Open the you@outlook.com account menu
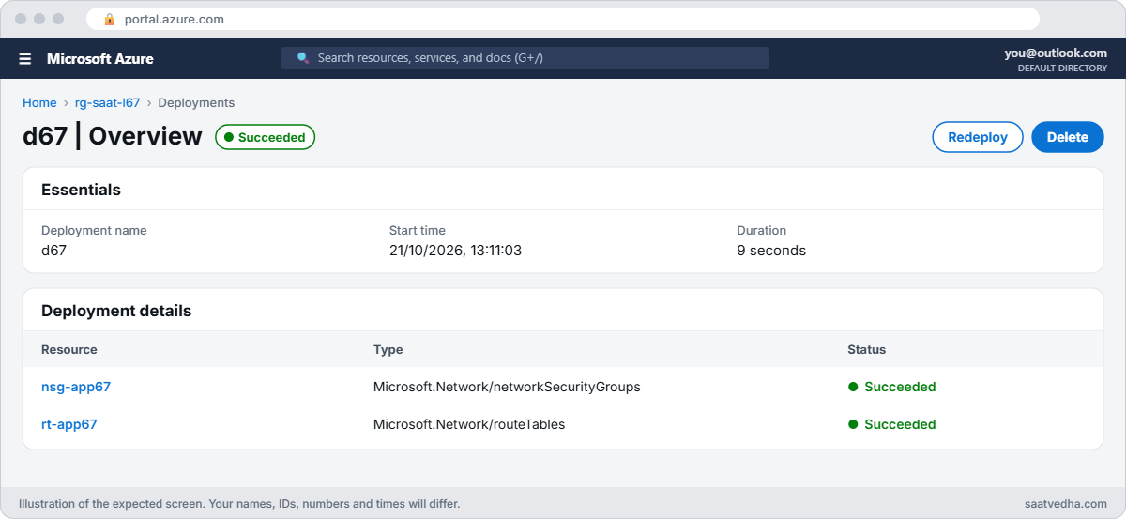This screenshot has height=519, width=1126. pos(1056,53)
